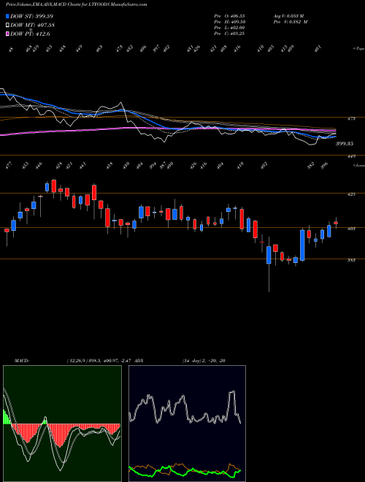Click the 'Pre O: 406.35' value
This screenshot has height=482, width=365.
pos(229,15)
